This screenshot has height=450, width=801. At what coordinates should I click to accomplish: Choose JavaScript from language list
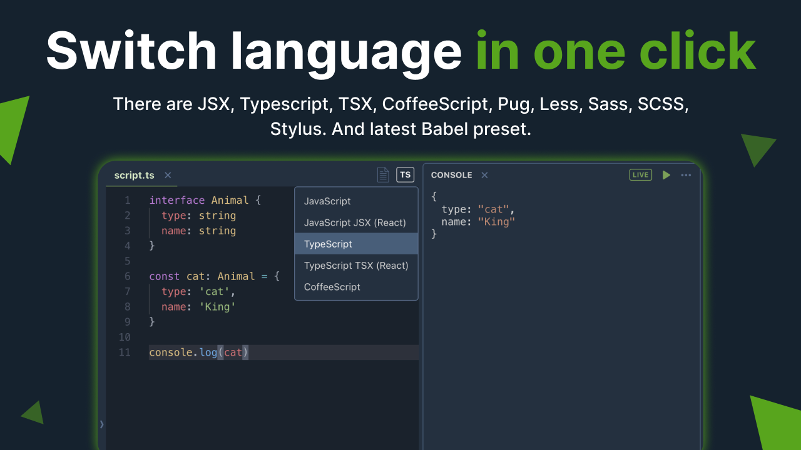coord(327,201)
